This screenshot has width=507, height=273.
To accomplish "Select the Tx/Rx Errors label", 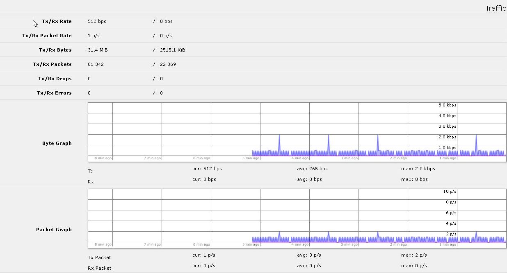I will coord(54,93).
